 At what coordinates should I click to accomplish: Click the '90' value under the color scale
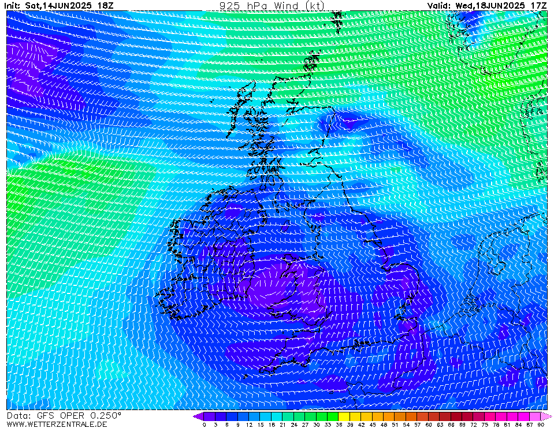[541, 425]
